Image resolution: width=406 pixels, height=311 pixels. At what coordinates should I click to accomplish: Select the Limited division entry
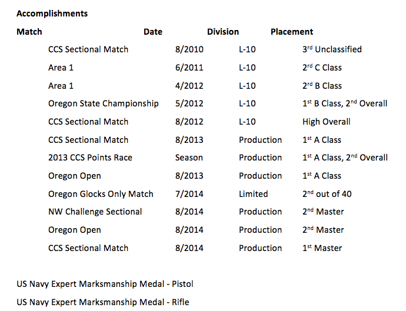tap(253, 194)
